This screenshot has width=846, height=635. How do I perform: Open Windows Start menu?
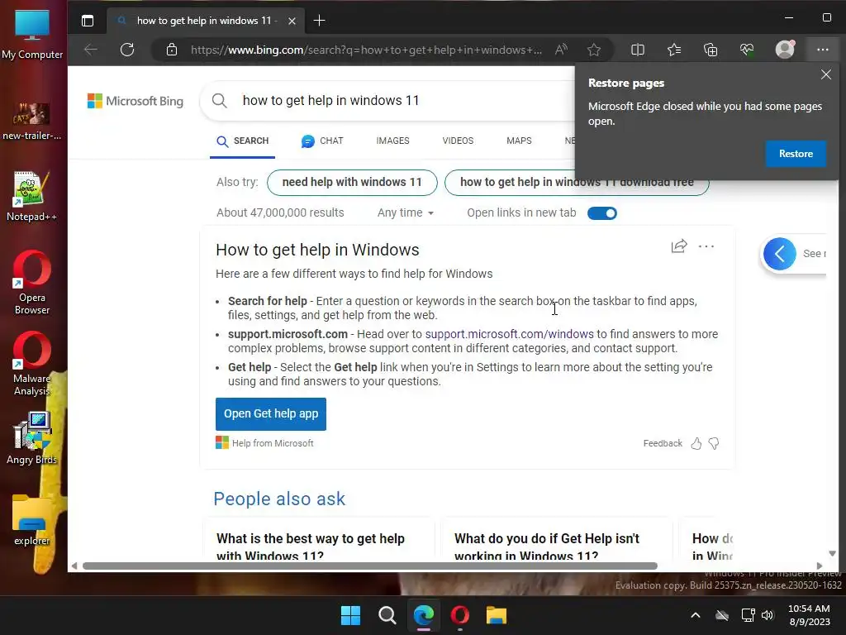pos(350,615)
